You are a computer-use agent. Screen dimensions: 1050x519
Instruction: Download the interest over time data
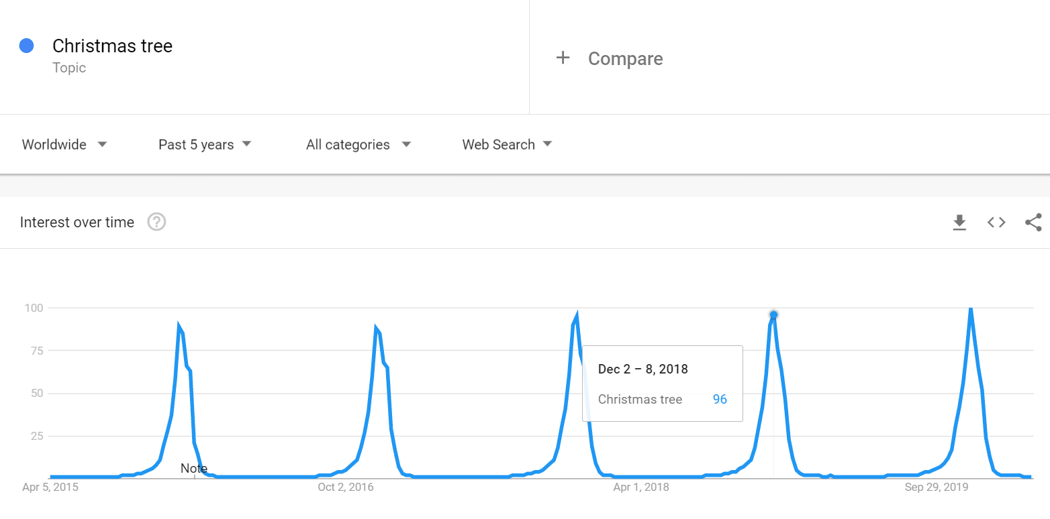[959, 222]
